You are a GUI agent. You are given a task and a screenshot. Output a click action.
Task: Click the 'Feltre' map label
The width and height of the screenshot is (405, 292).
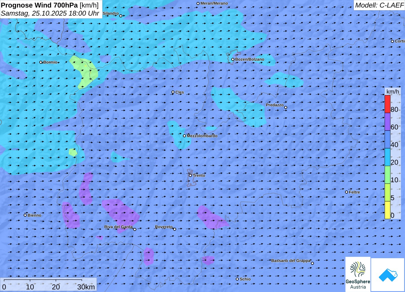pyautogui.click(x=354, y=192)
